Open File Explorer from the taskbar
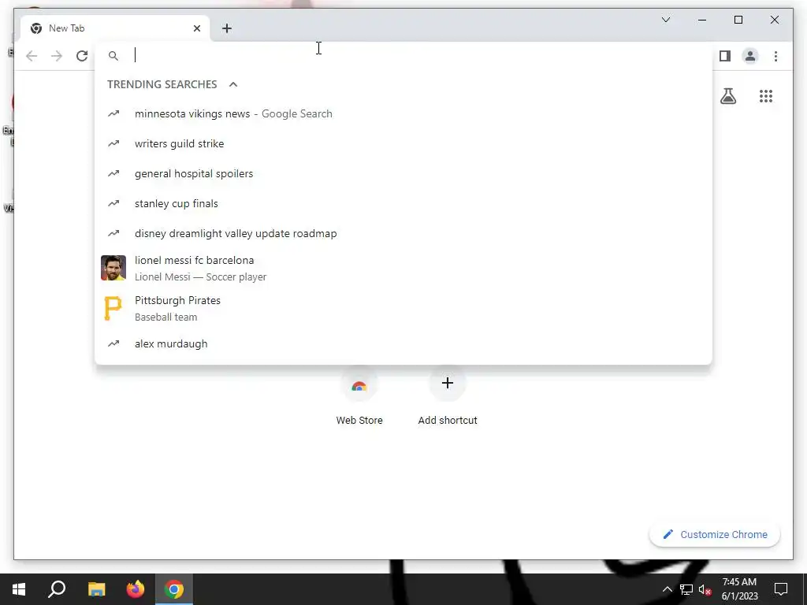 pos(96,589)
